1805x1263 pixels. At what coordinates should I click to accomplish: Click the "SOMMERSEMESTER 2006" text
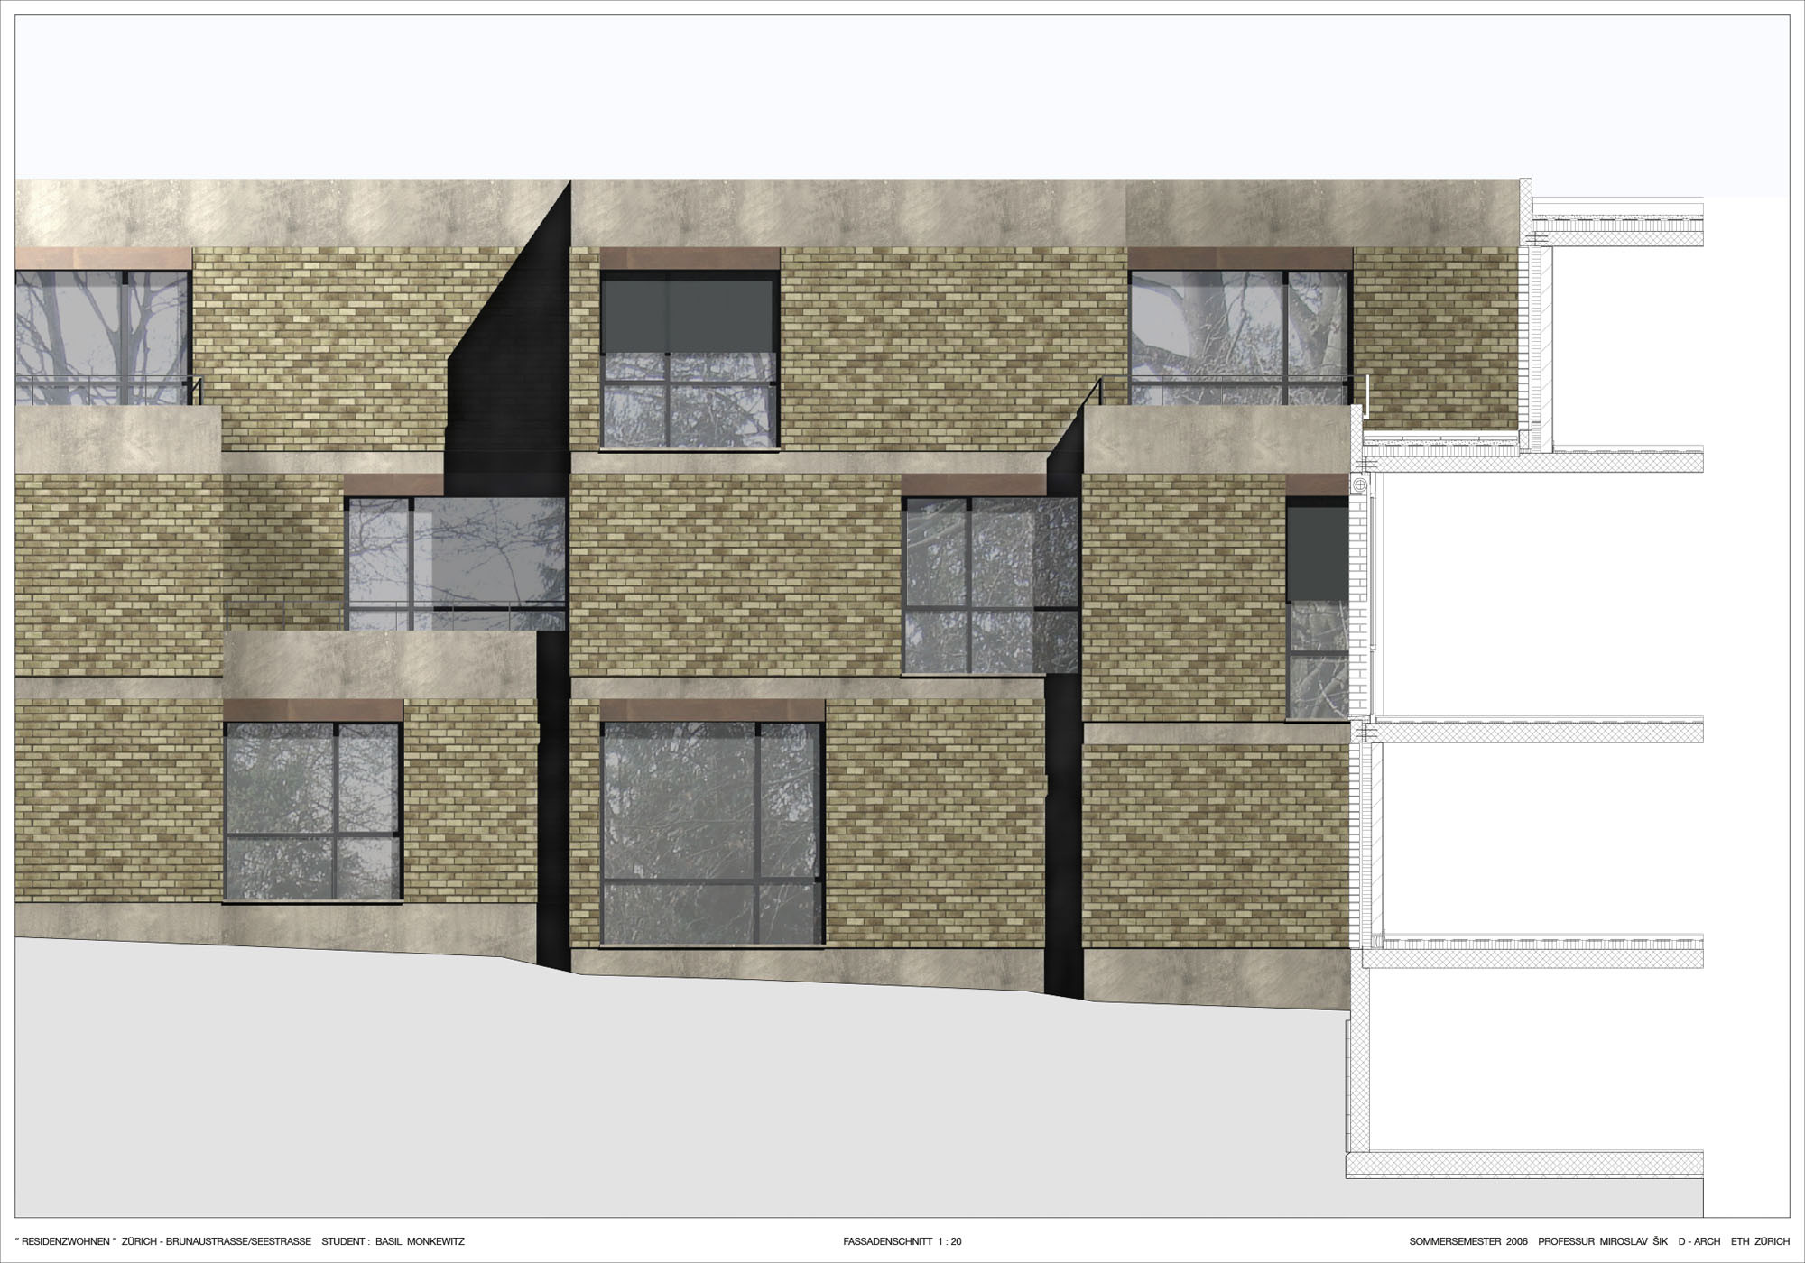pos(1468,1241)
